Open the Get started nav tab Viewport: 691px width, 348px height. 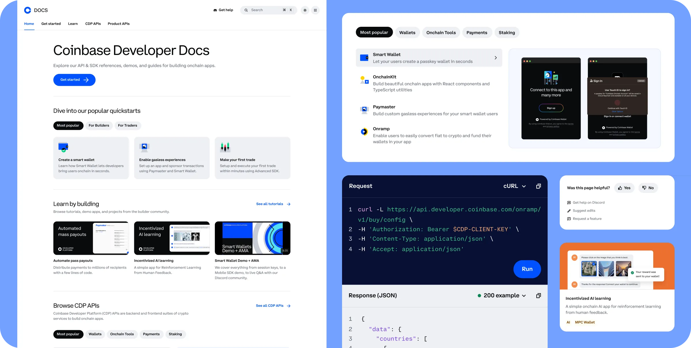[51, 24]
